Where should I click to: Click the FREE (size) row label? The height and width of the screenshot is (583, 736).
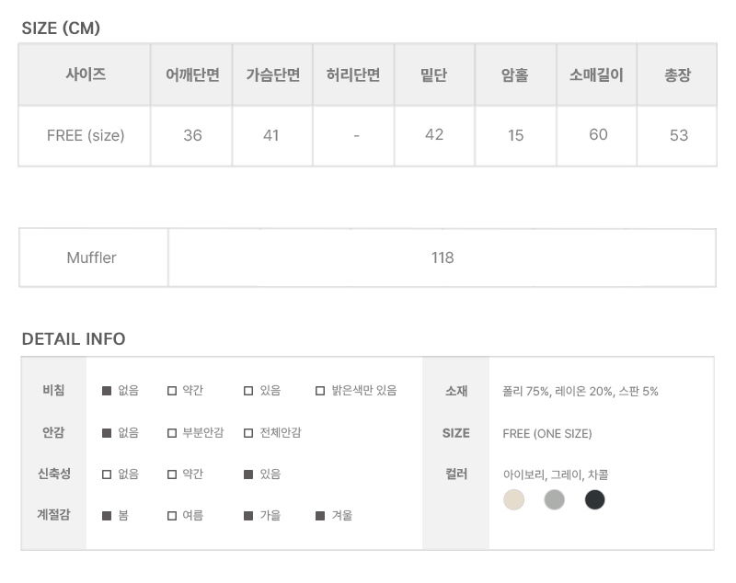coord(86,135)
